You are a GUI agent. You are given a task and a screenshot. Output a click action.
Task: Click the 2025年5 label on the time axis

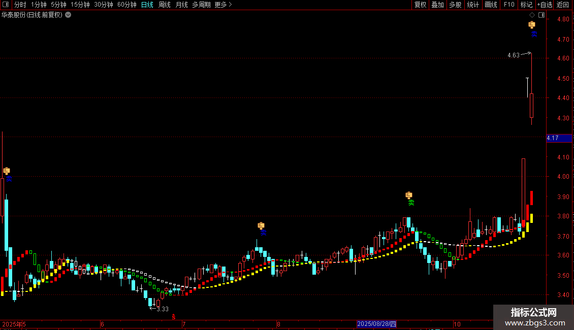point(14,324)
